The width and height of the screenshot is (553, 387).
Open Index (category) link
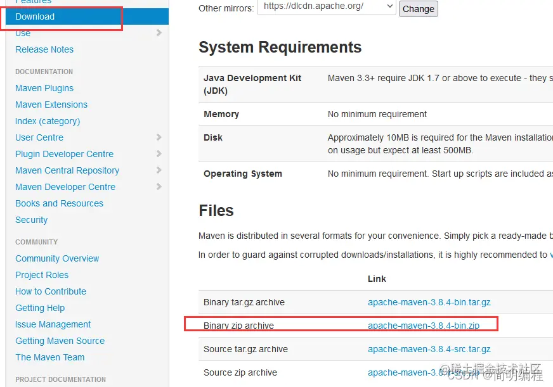48,121
